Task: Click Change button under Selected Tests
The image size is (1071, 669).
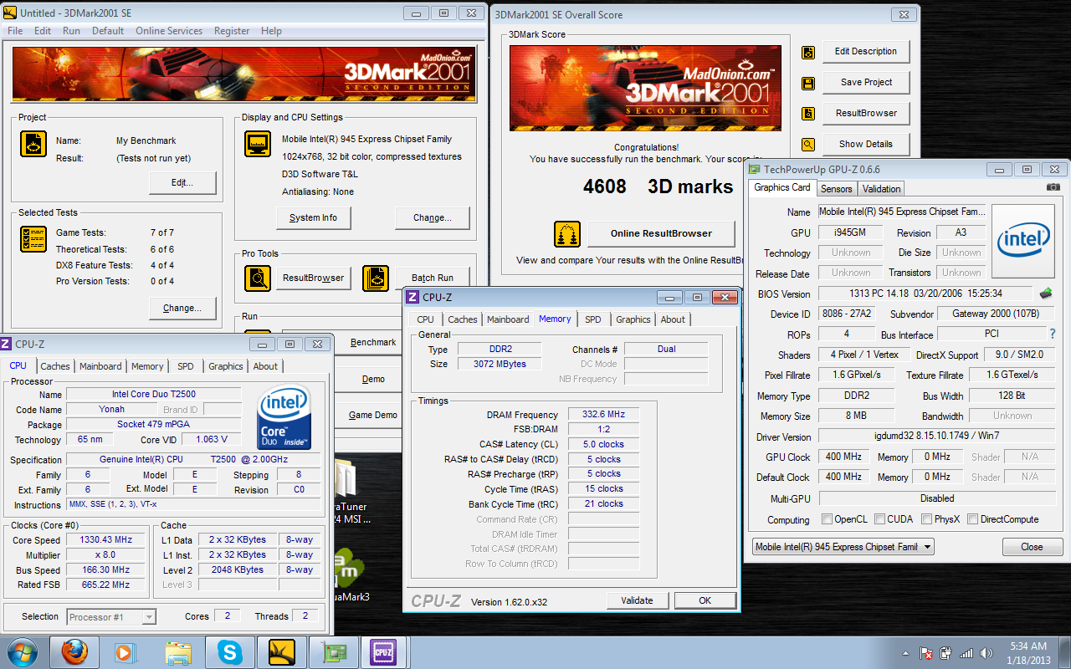Action: pos(182,309)
